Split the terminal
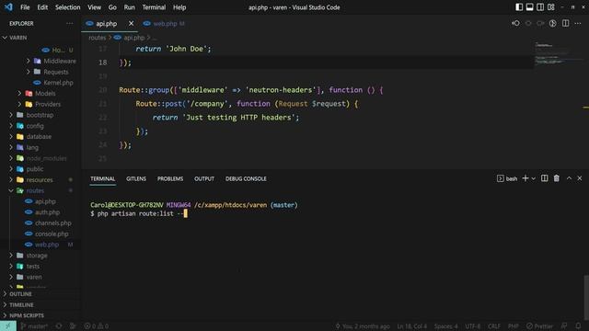 point(544,178)
